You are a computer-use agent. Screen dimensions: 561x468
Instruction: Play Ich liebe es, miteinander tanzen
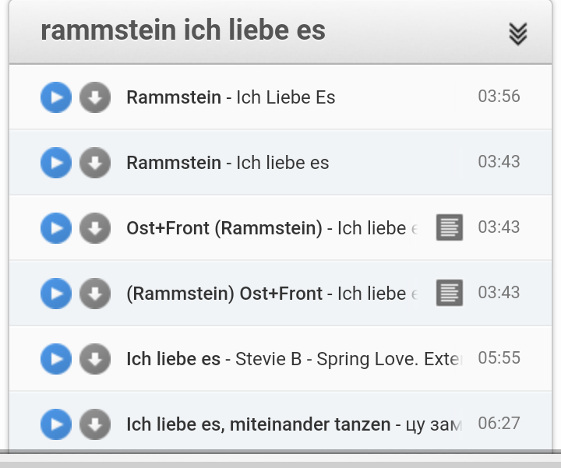pos(56,424)
